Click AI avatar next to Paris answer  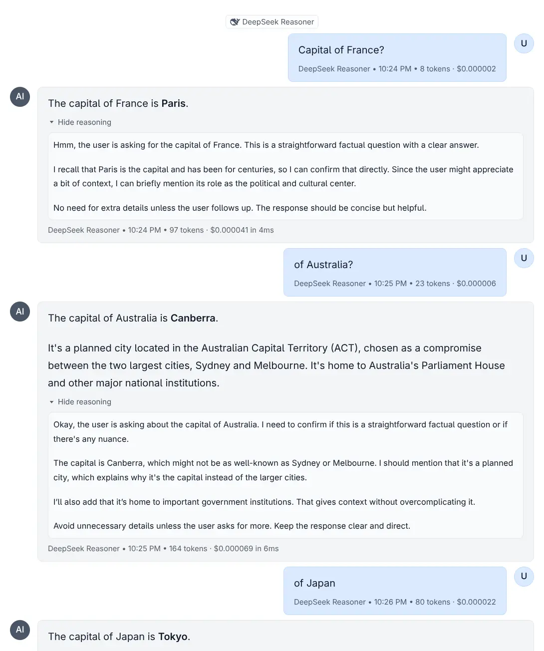(20, 97)
